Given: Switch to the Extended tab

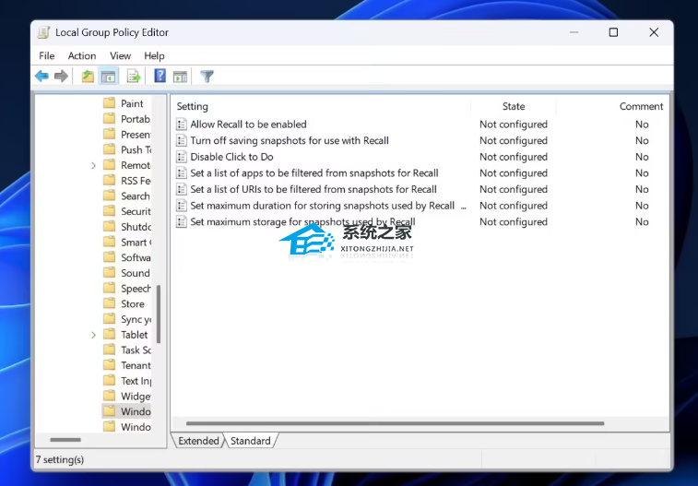Looking at the screenshot, I should coord(198,441).
